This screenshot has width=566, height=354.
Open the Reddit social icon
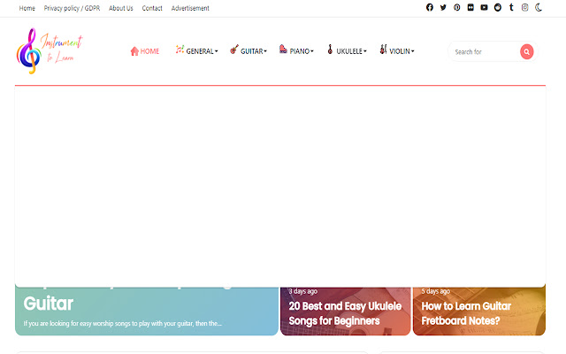coord(498,8)
